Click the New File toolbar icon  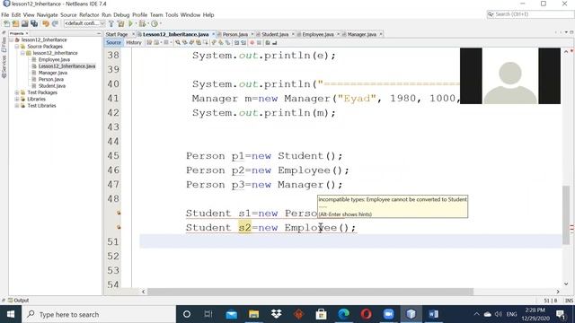[x=6, y=24]
